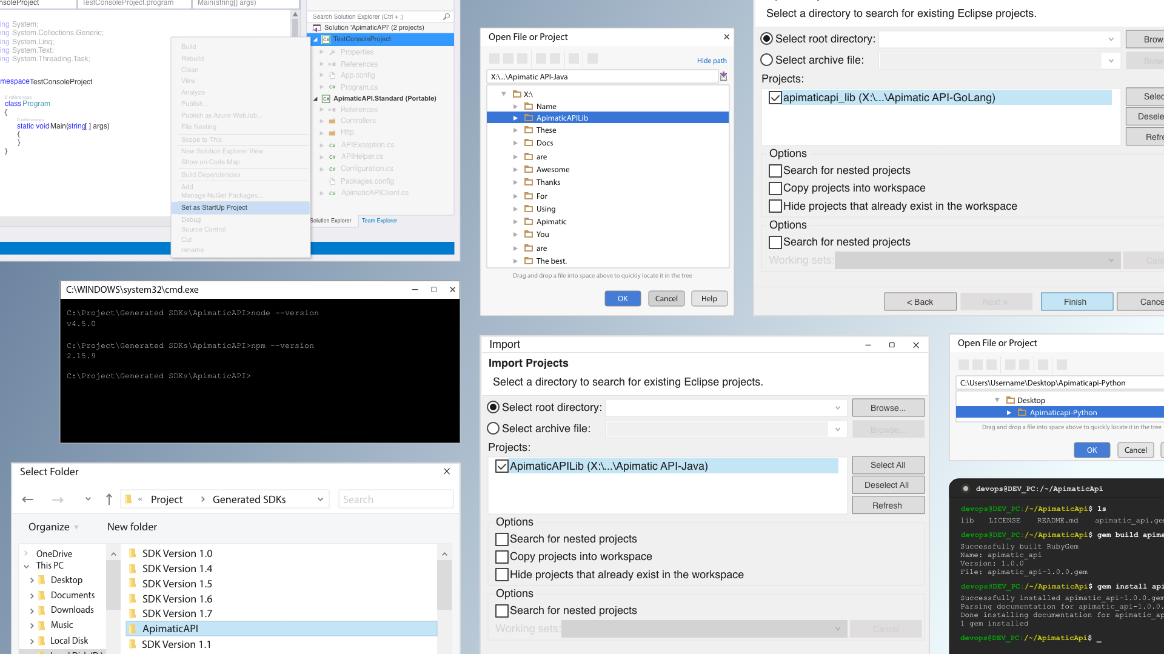Uncheck the apimaticapi_lib project checkbox
The image size is (1164, 654).
775,98
